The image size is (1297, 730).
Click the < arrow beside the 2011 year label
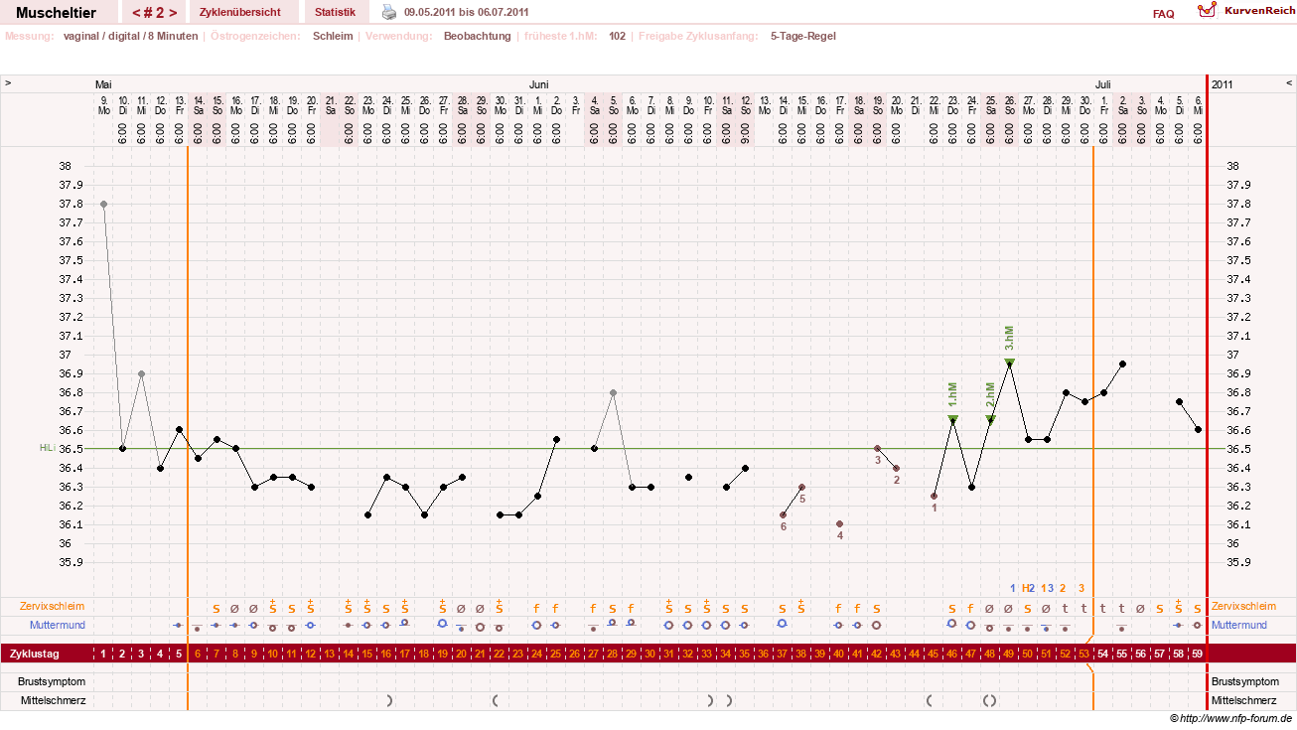point(1289,83)
